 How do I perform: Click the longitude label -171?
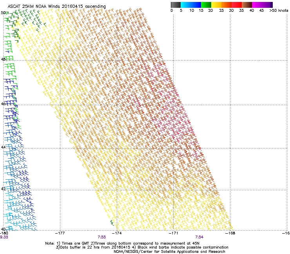(x=174, y=233)
